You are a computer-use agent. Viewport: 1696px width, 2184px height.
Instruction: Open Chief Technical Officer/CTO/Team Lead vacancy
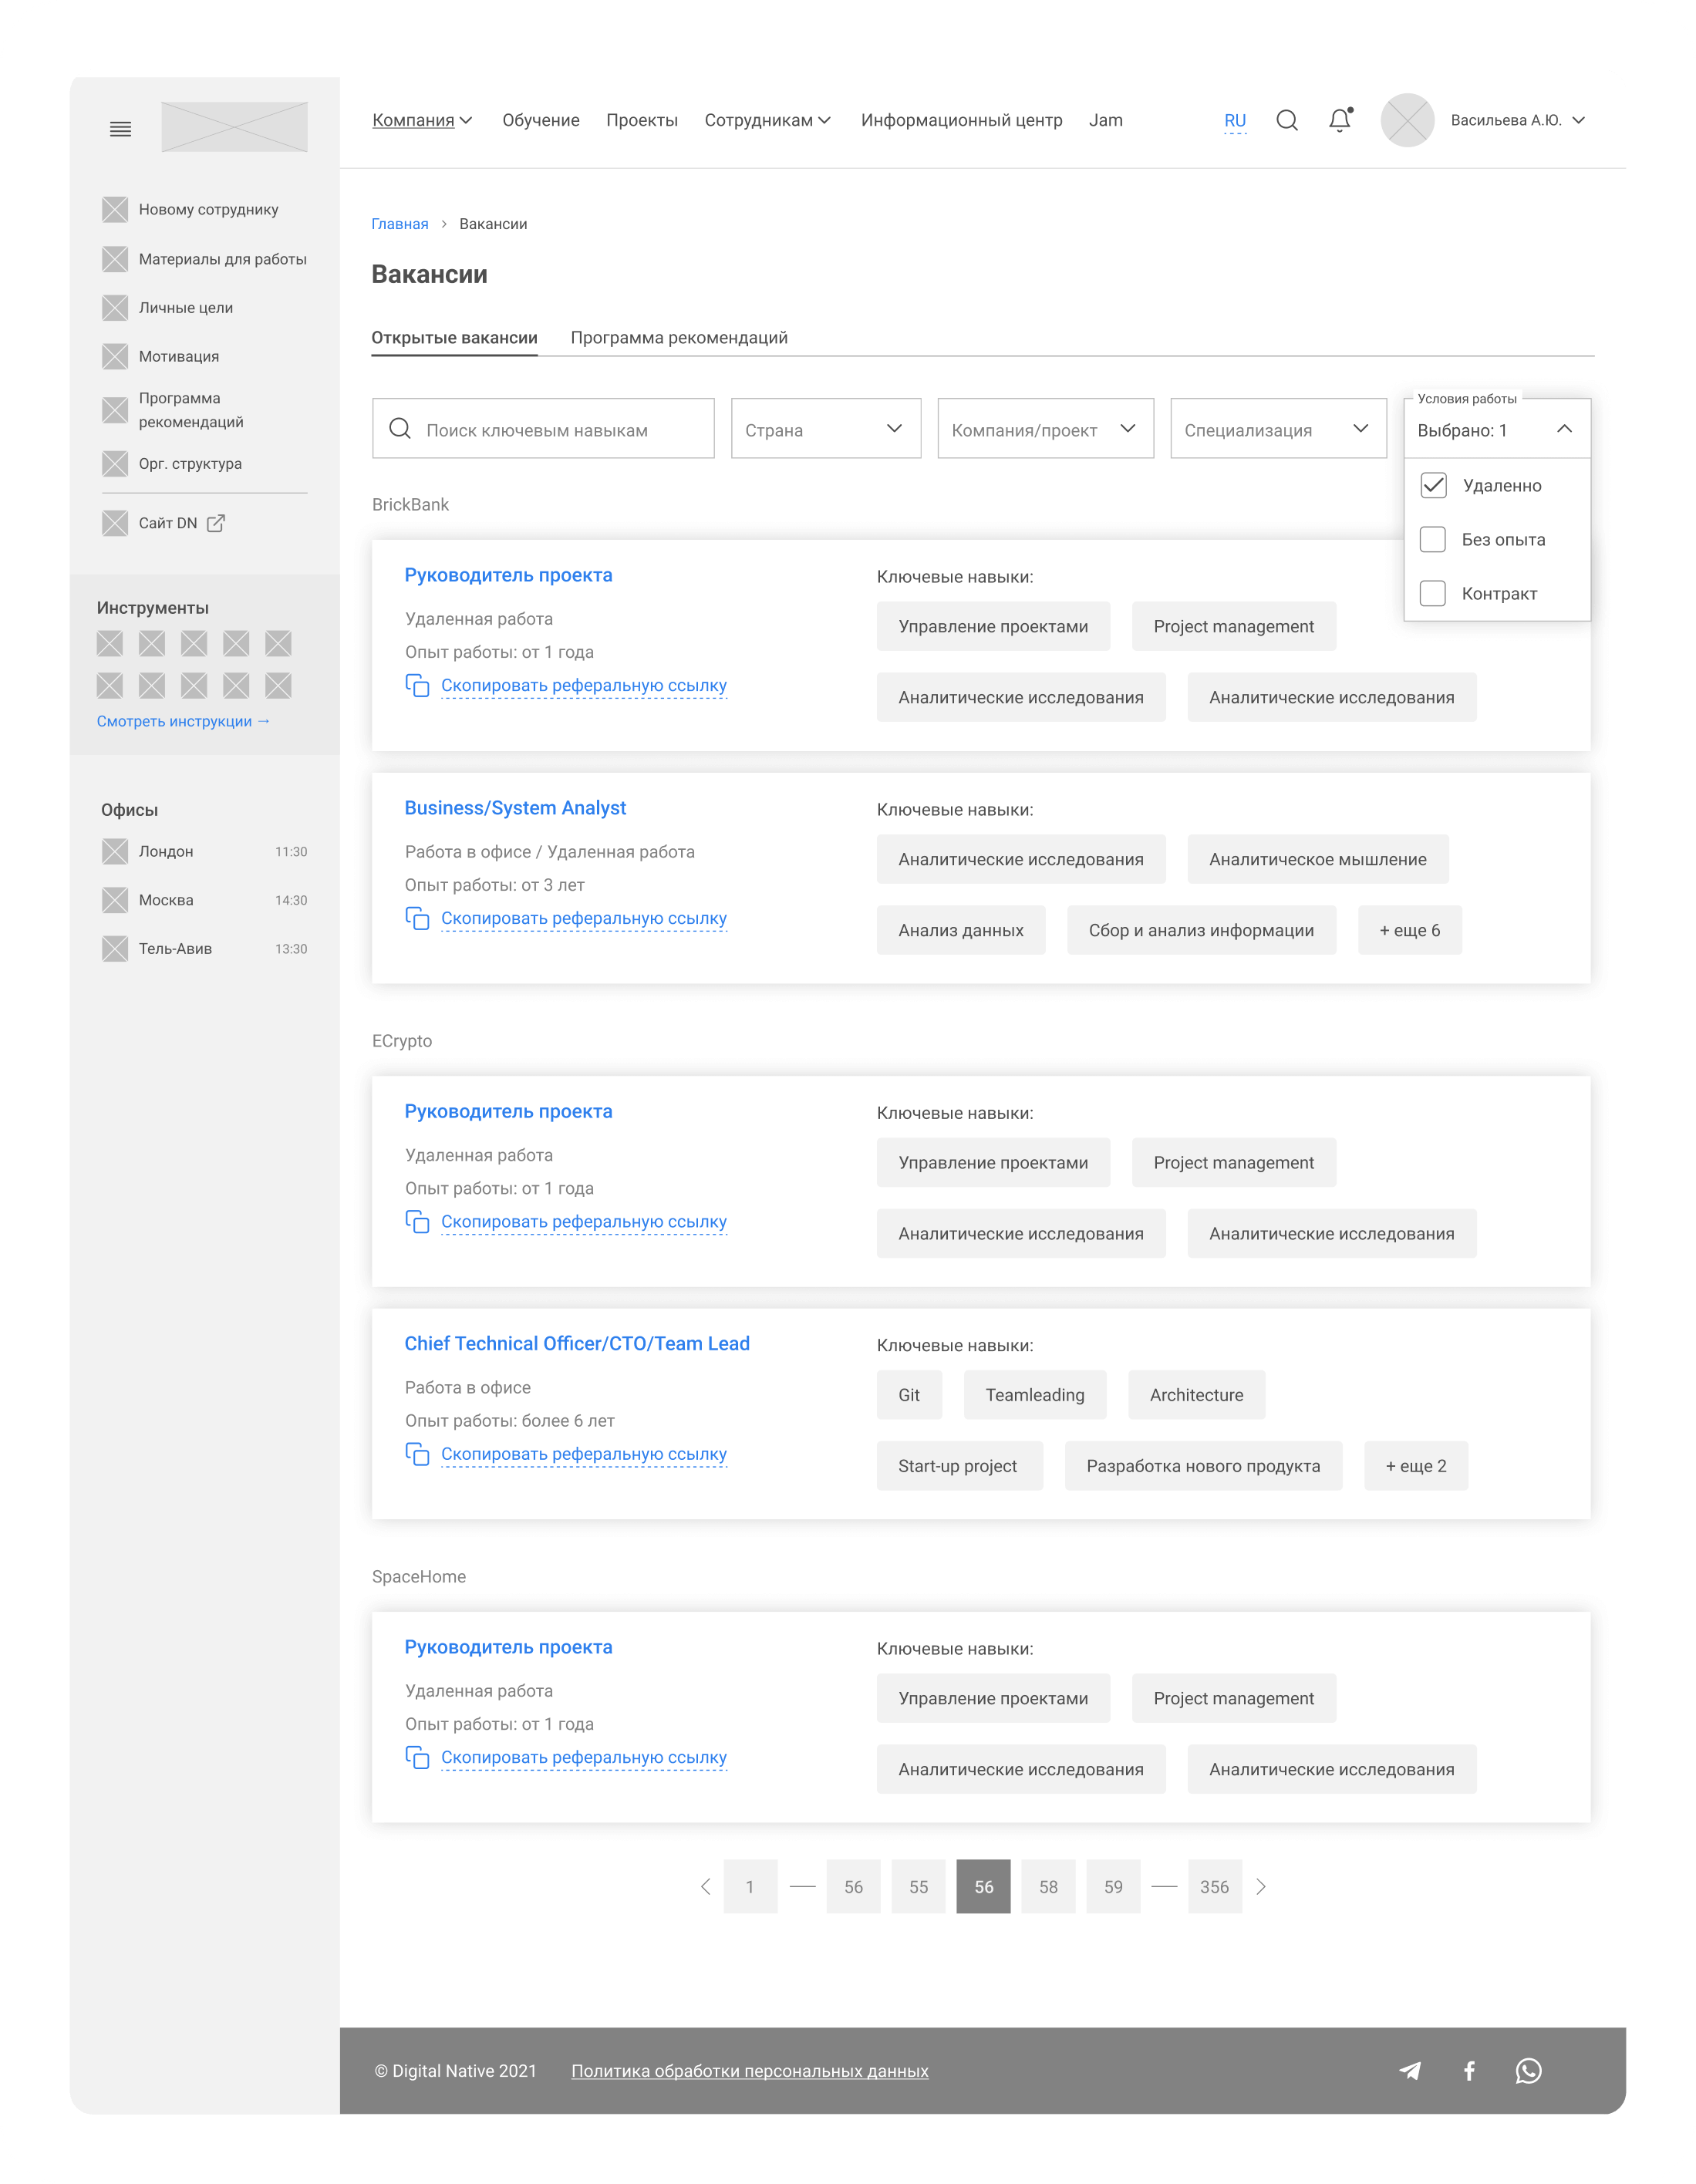coord(576,1344)
